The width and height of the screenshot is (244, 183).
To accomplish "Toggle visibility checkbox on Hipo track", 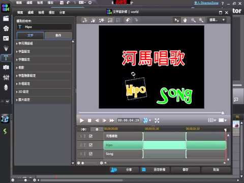I will 90,145.
